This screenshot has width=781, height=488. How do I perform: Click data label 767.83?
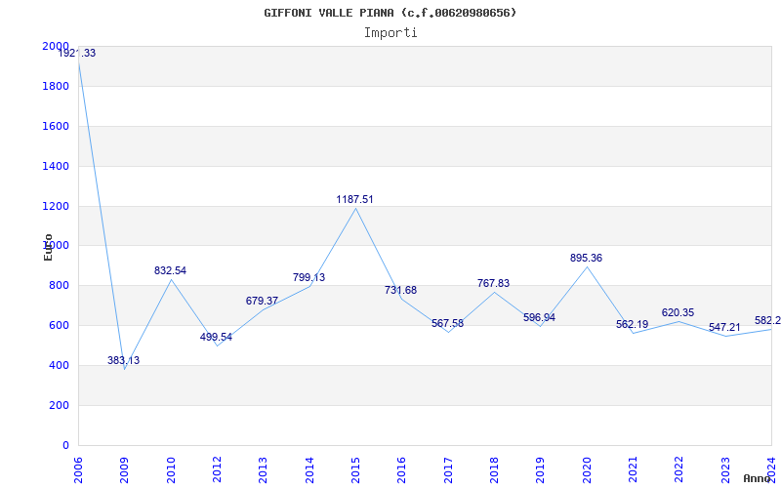[x=494, y=283]
